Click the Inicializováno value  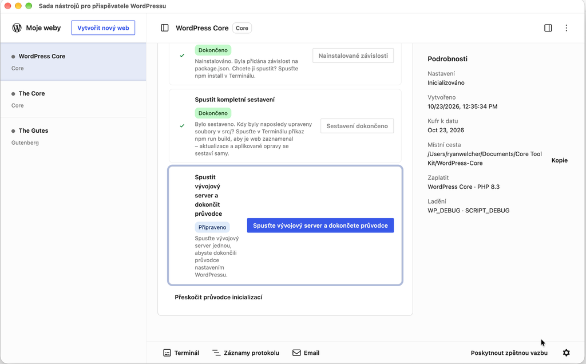click(x=446, y=82)
